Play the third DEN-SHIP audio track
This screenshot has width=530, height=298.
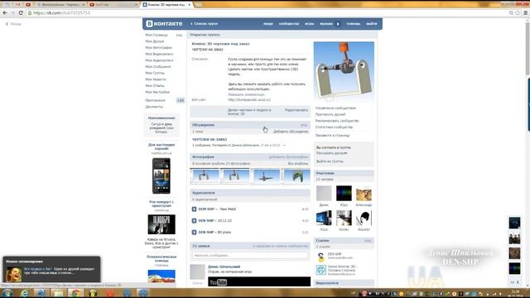click(194, 232)
